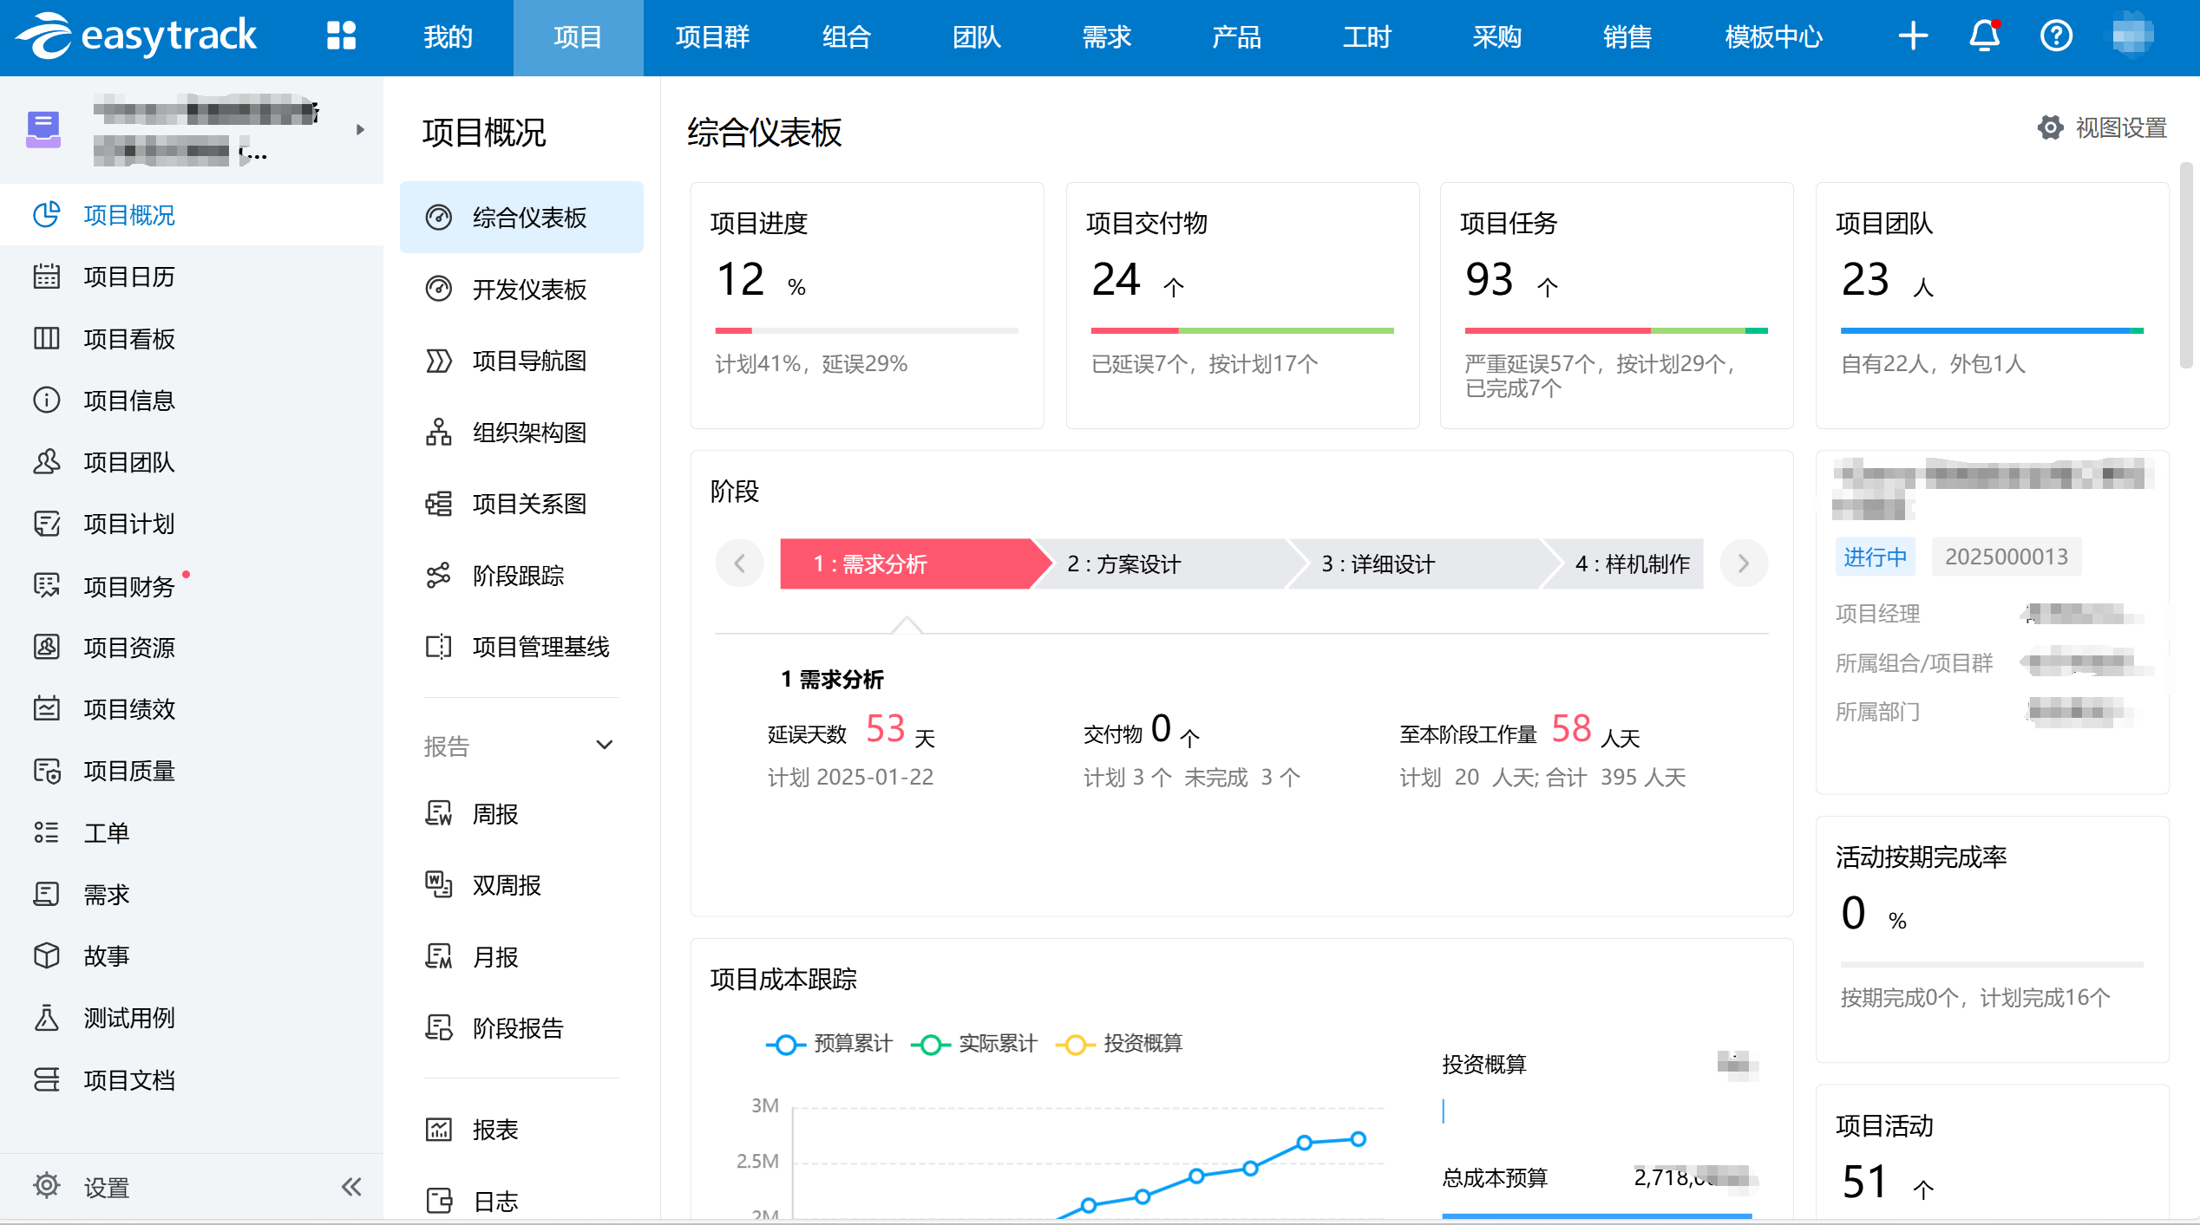The image size is (2200, 1225).
Task: Select the 2：方案设计 phase step
Action: click(1123, 564)
